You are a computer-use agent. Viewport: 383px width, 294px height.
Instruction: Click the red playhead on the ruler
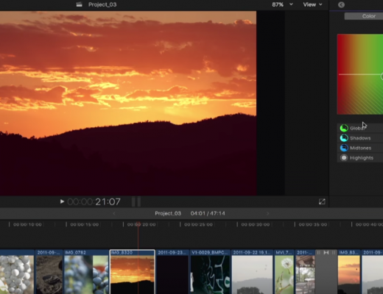(x=138, y=224)
